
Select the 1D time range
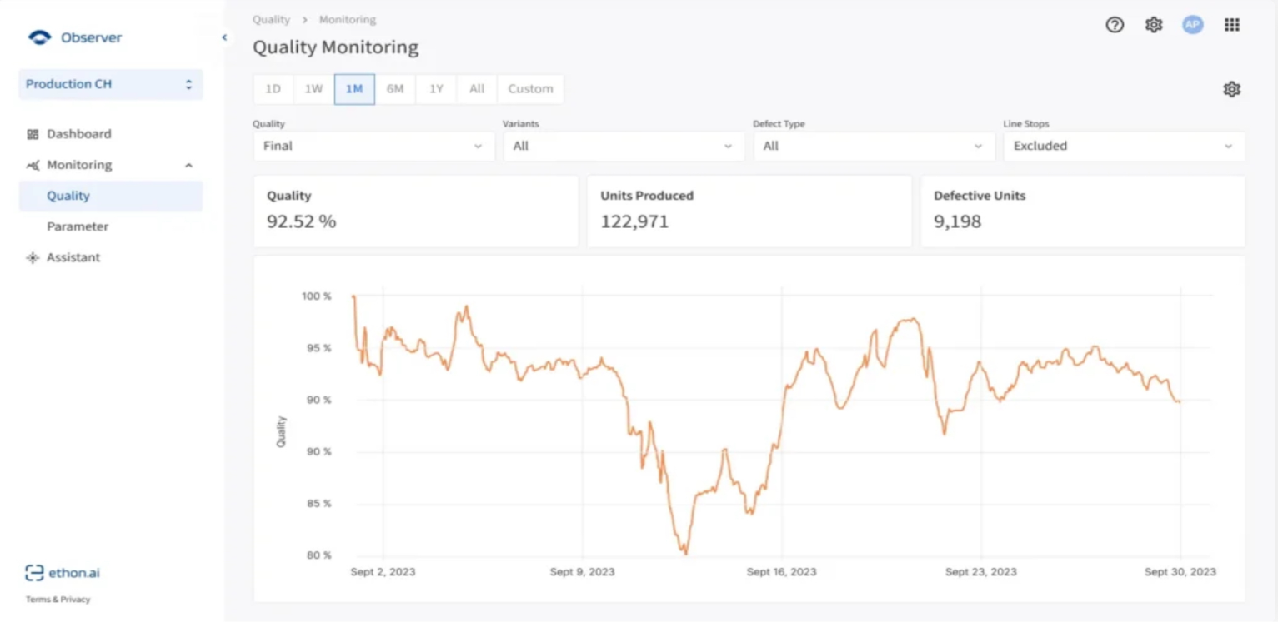click(273, 89)
